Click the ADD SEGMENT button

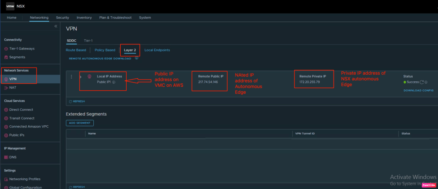tap(80, 123)
